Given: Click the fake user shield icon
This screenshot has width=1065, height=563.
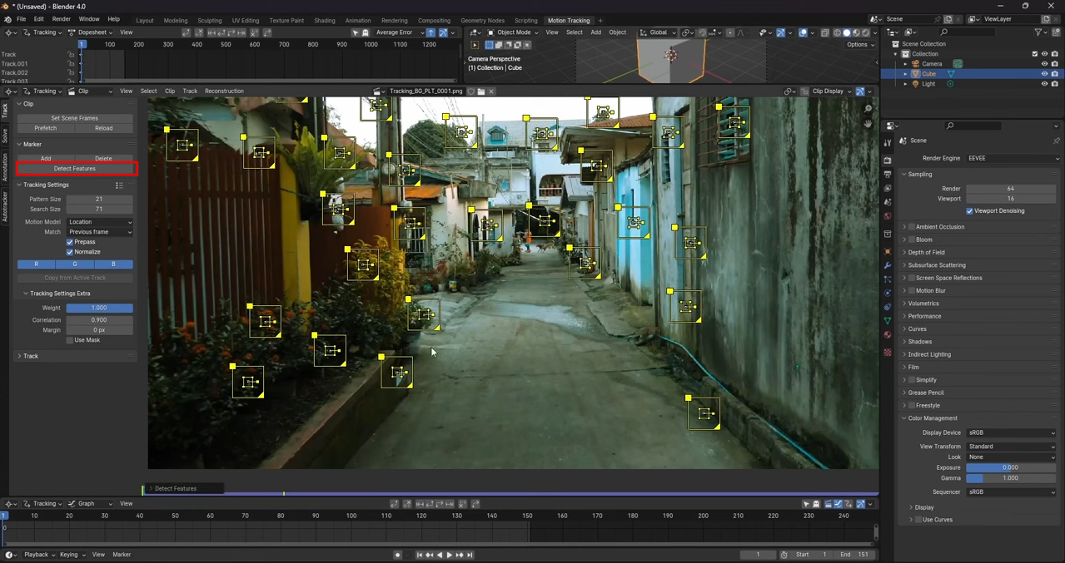Looking at the screenshot, I should [x=471, y=91].
